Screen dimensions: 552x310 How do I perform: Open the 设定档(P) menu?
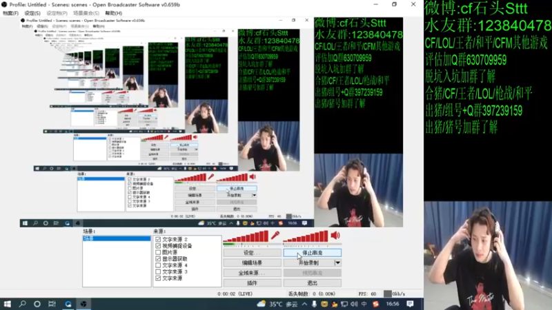[x=57, y=13]
